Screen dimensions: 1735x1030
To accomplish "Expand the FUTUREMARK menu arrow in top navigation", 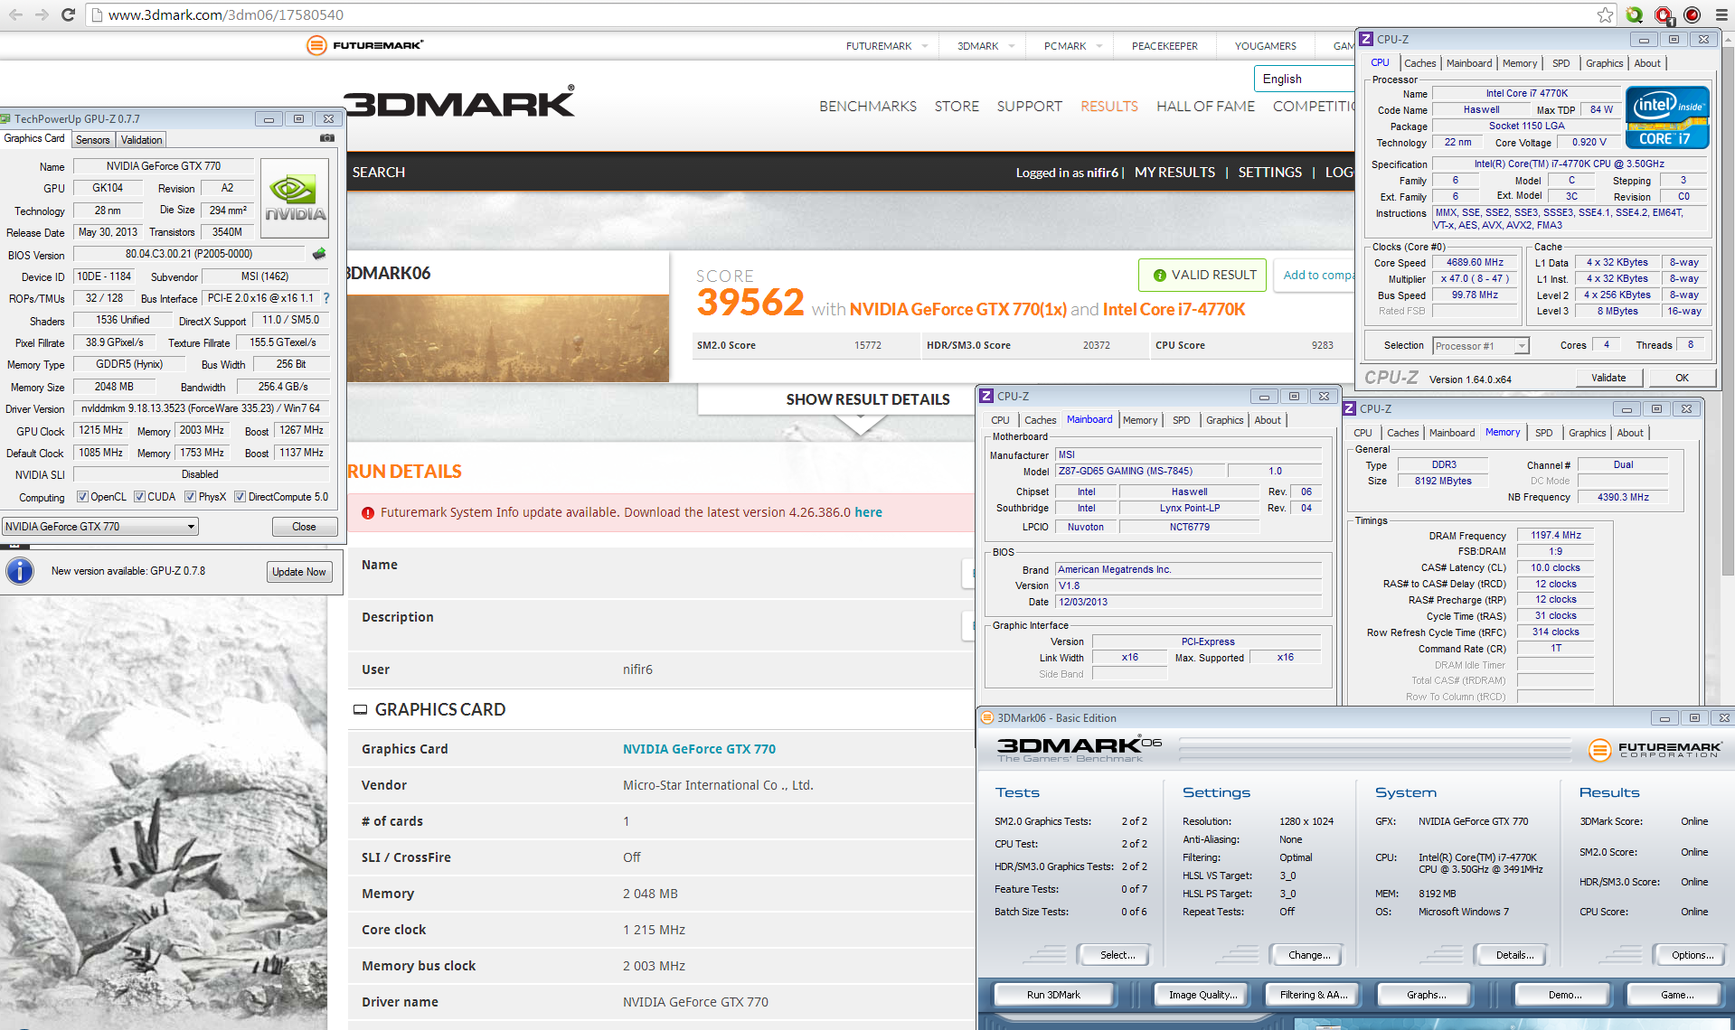I will coord(925,46).
